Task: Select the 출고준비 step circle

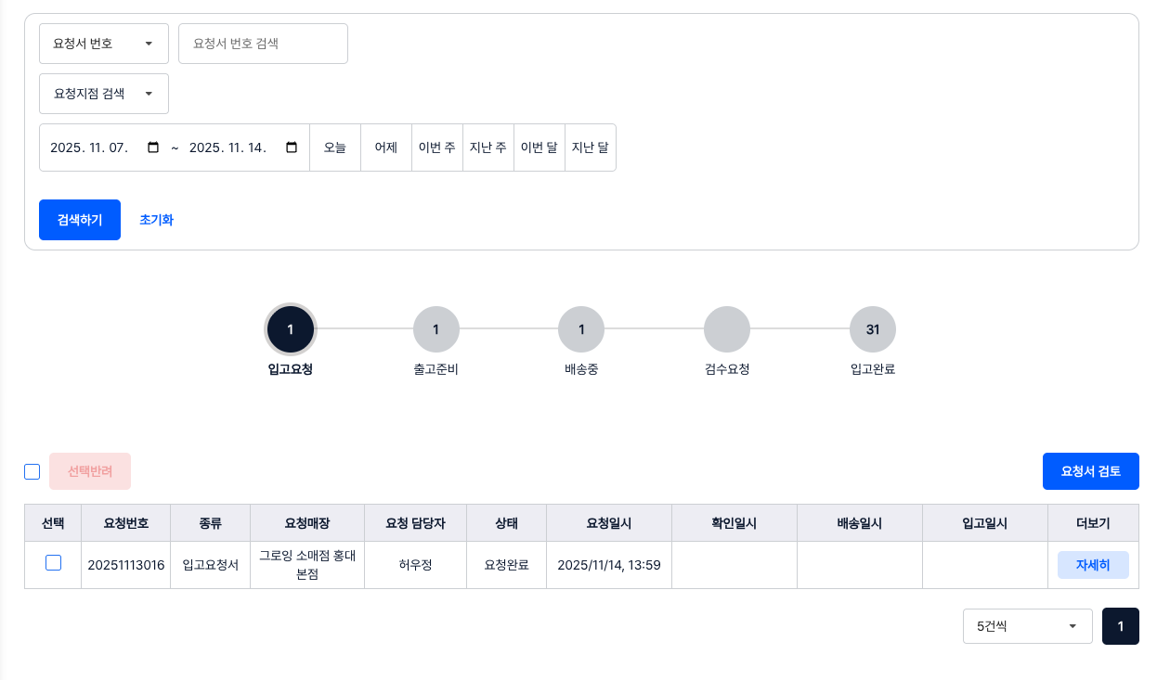Action: 436,329
